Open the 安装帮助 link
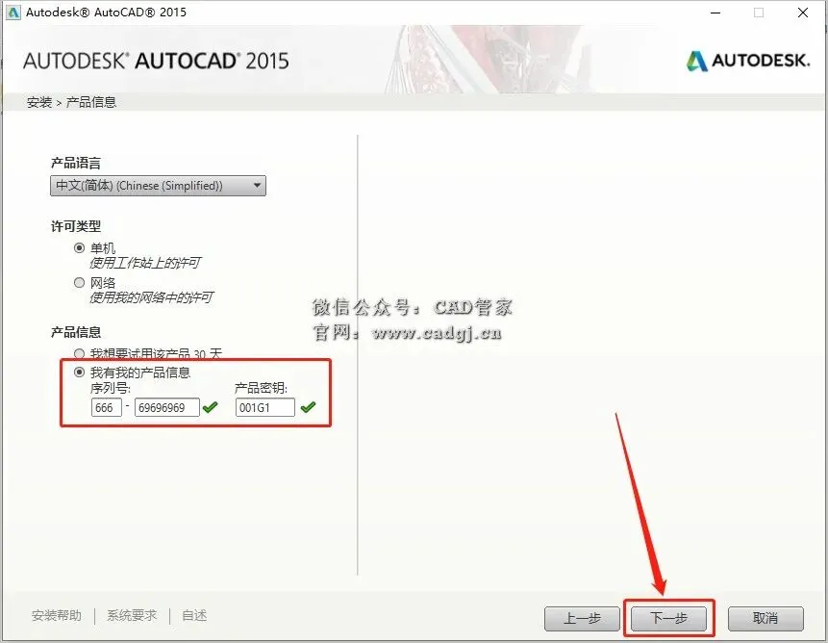The height and width of the screenshot is (643, 828). tap(57, 615)
